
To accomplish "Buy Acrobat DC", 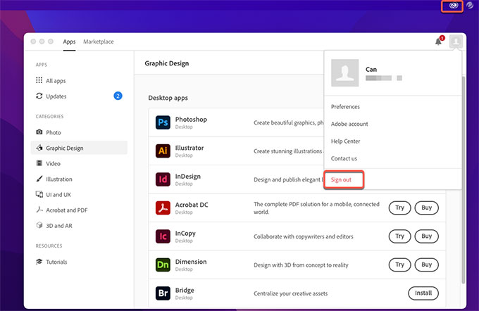I will pos(426,208).
